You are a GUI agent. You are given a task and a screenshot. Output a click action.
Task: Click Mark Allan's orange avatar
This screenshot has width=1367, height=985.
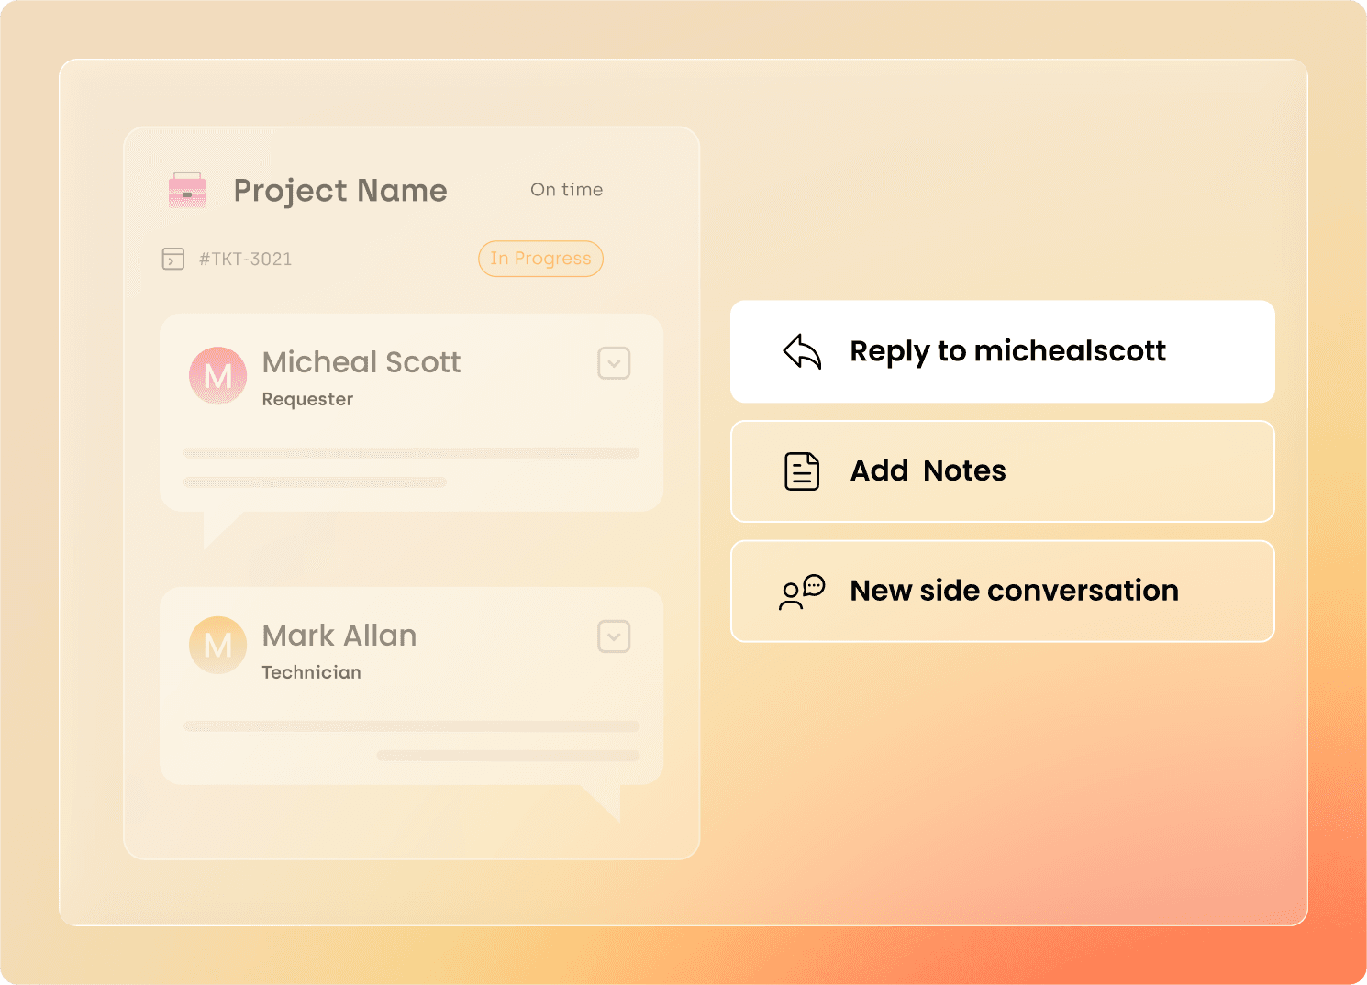[217, 645]
